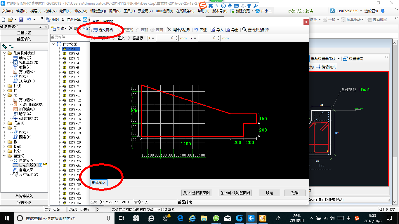Open the 云应用(Y) menu

[x=145, y=11]
